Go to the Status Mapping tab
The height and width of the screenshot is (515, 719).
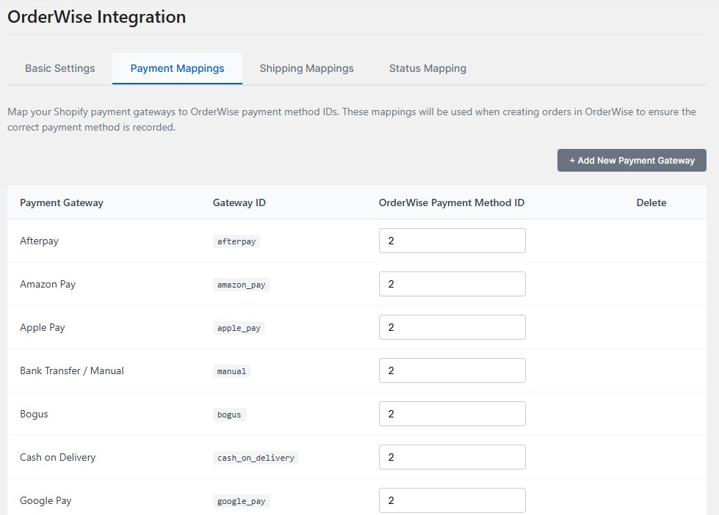click(428, 68)
